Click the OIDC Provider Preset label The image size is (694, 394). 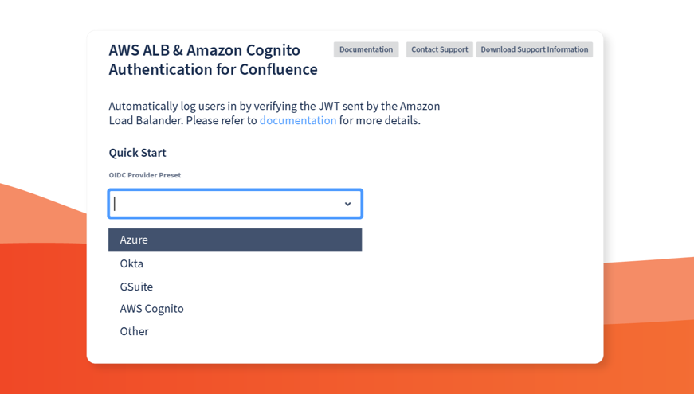tap(145, 175)
